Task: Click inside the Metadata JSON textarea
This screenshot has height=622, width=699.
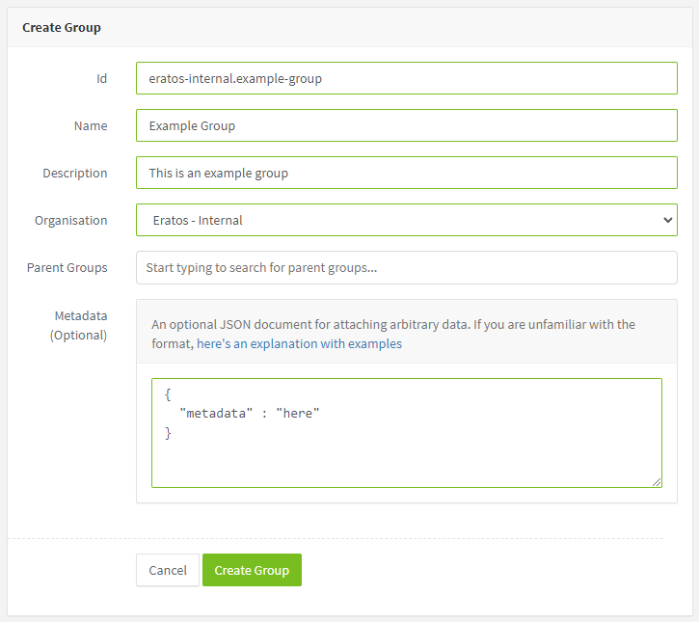Action: [407, 433]
